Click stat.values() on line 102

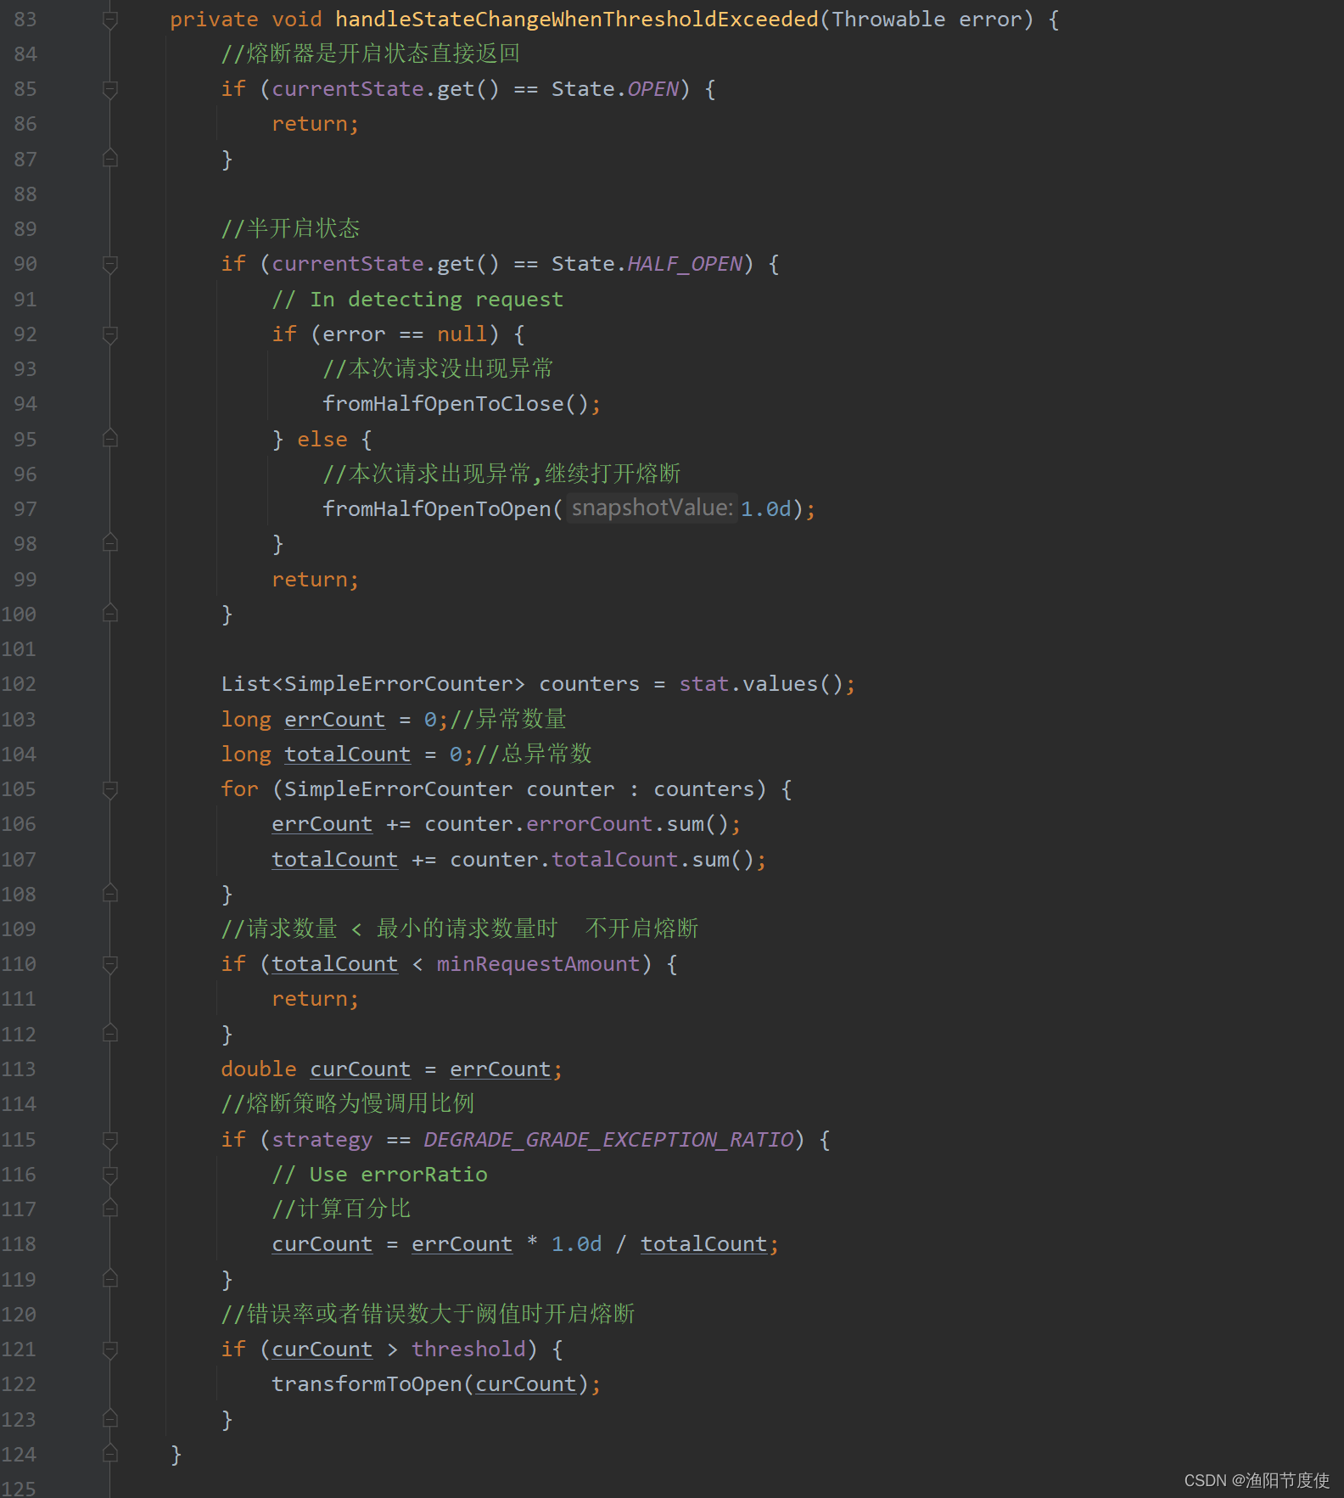(x=761, y=684)
